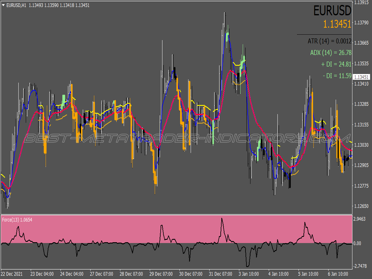Click the 1.13155 price axis level
Viewport: 372px width, 279px height.
coord(361,124)
